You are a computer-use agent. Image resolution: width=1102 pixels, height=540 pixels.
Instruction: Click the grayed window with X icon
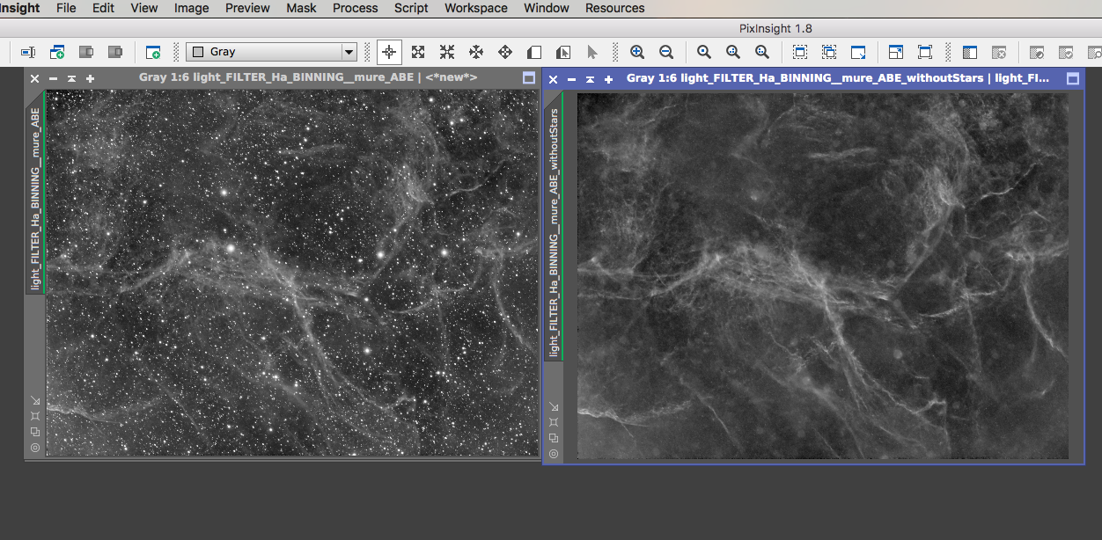pos(999,52)
